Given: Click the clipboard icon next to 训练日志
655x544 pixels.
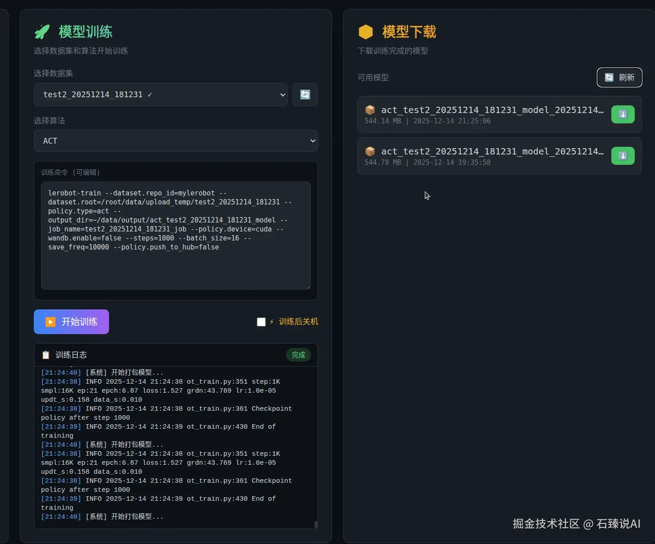Looking at the screenshot, I should click(x=45, y=355).
